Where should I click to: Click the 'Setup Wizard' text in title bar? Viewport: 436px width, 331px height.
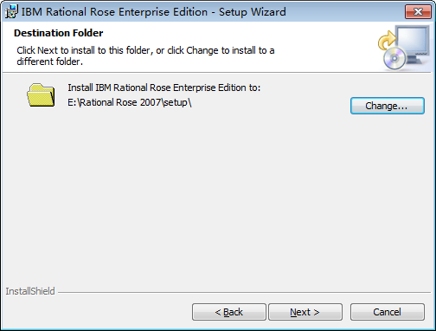(x=253, y=12)
